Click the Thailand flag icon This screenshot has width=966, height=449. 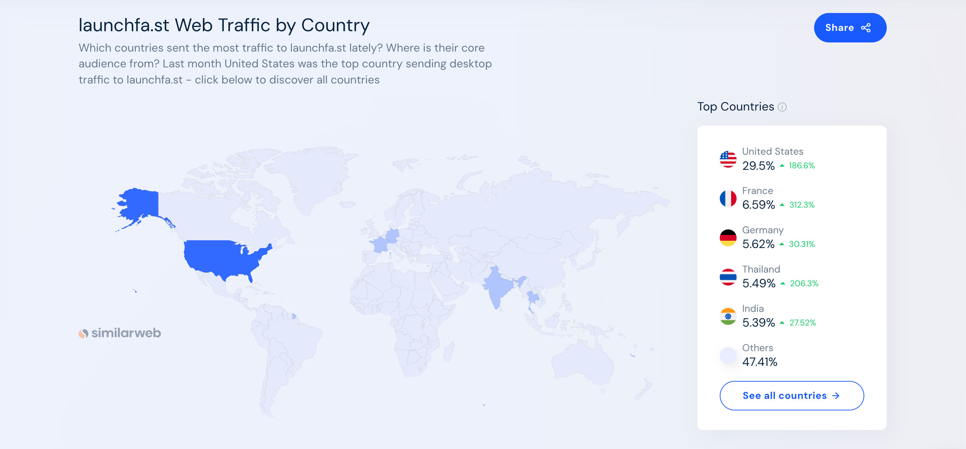(727, 277)
